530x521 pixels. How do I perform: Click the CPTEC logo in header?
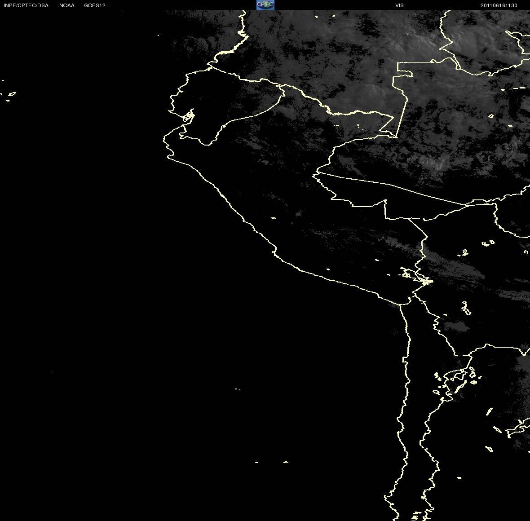[x=265, y=5]
